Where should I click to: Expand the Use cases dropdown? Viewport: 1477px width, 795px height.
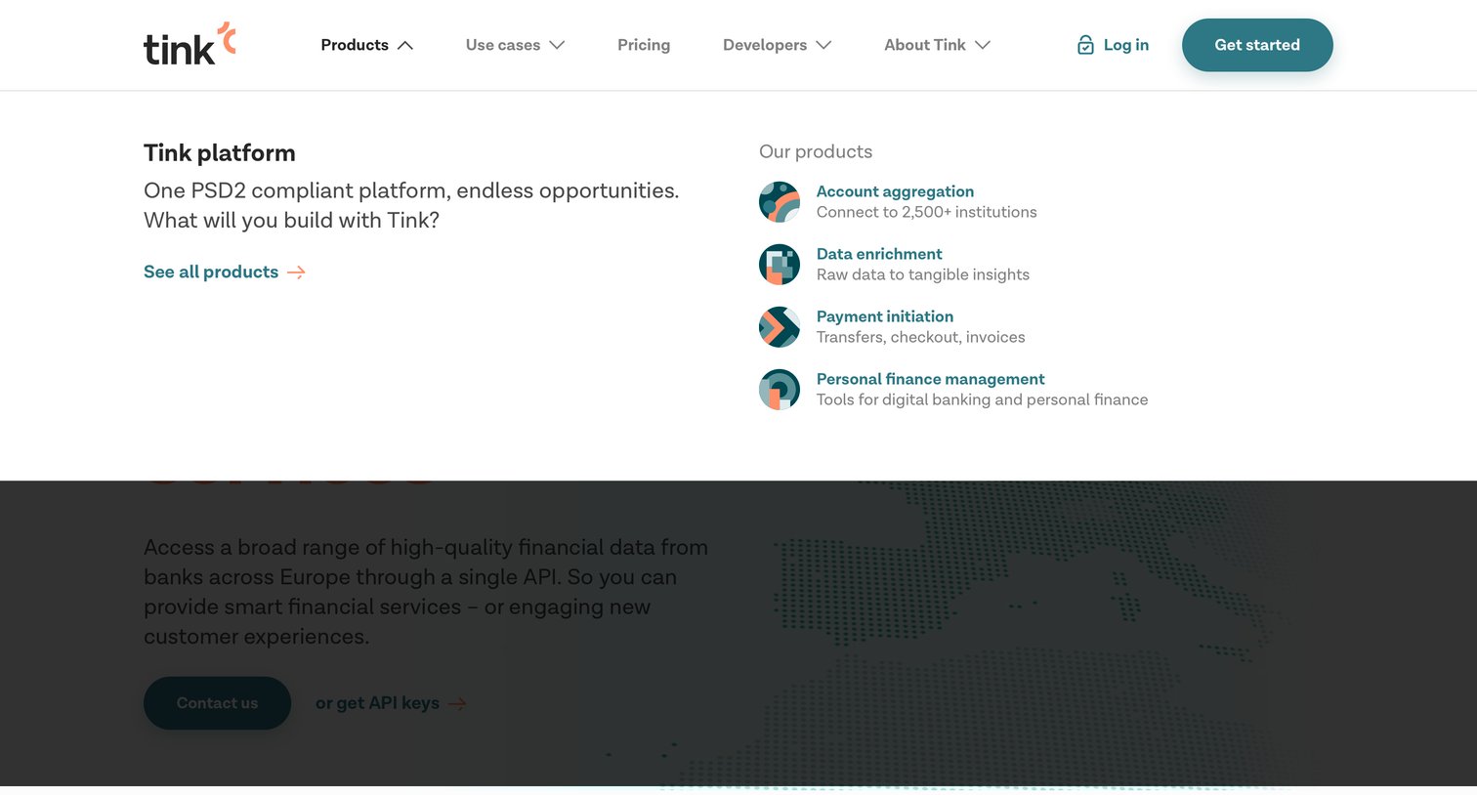click(515, 45)
